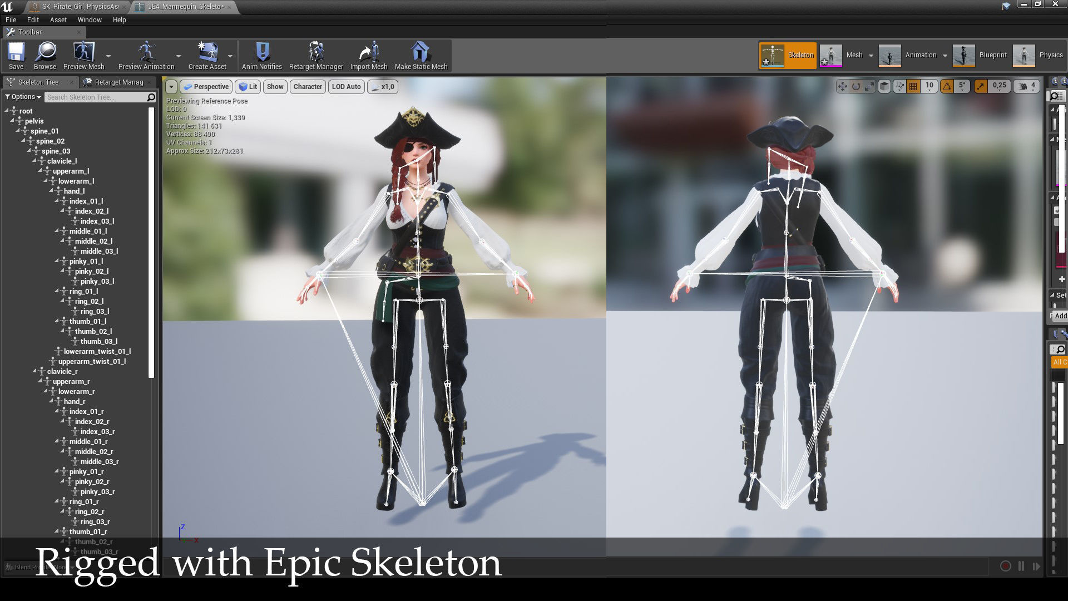The image size is (1068, 601).
Task: Click the step forward playback button
Action: pyautogui.click(x=1036, y=566)
